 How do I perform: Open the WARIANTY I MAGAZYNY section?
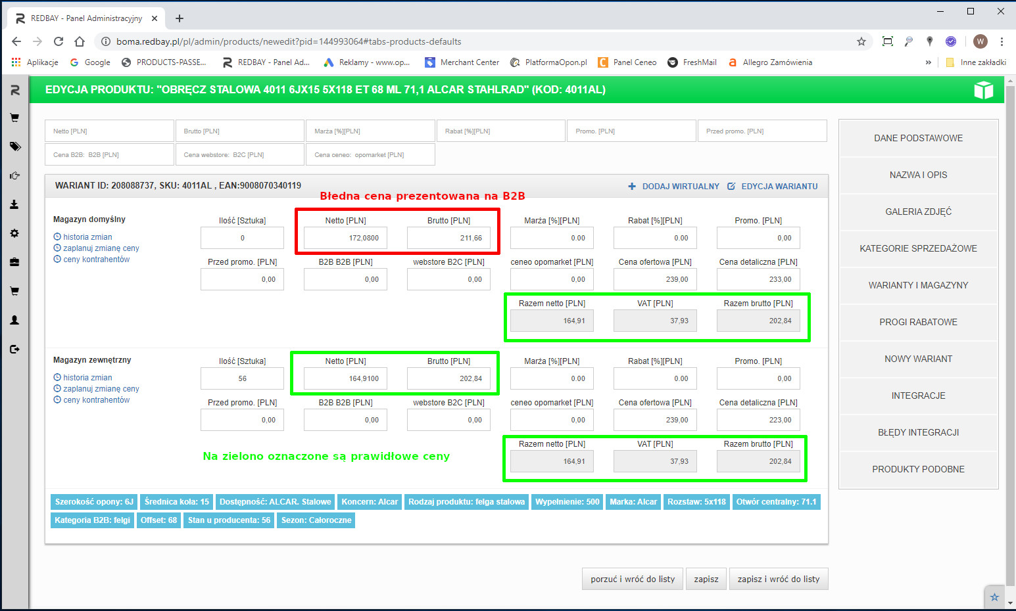(x=918, y=285)
